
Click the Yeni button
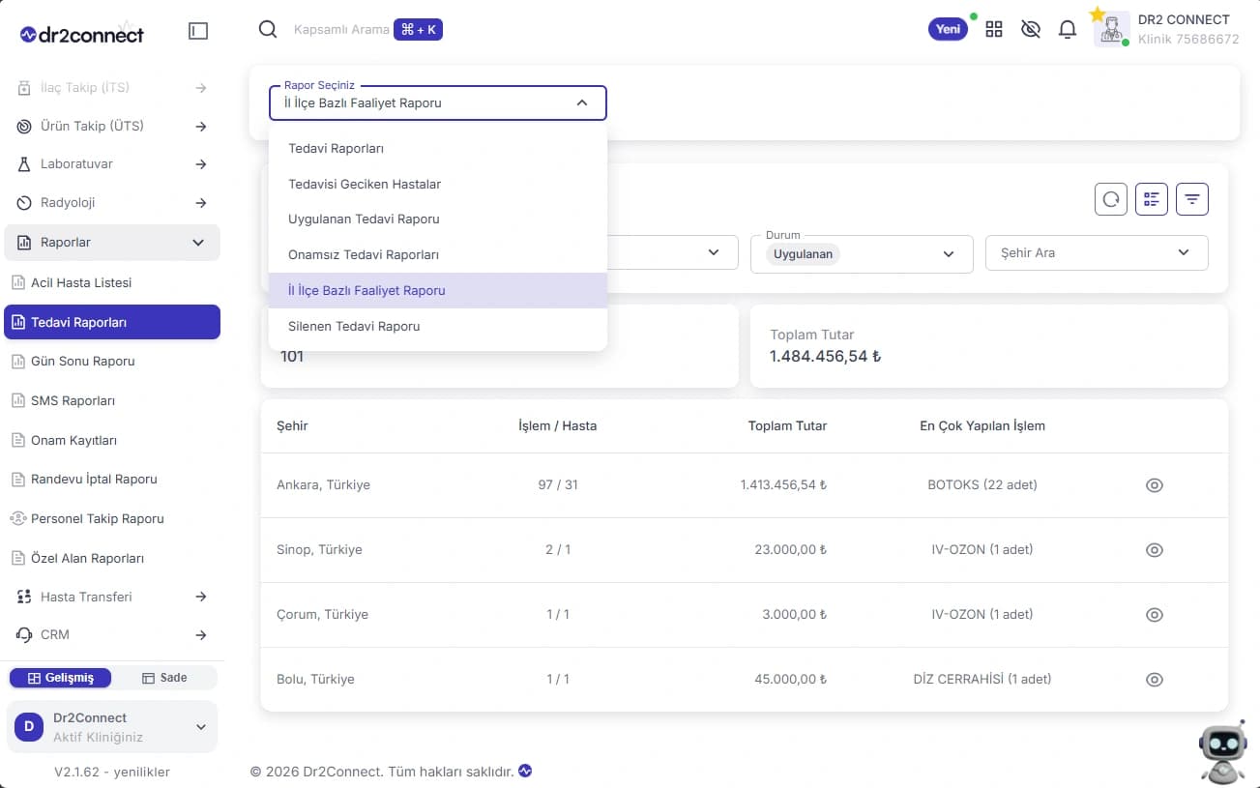tap(949, 29)
